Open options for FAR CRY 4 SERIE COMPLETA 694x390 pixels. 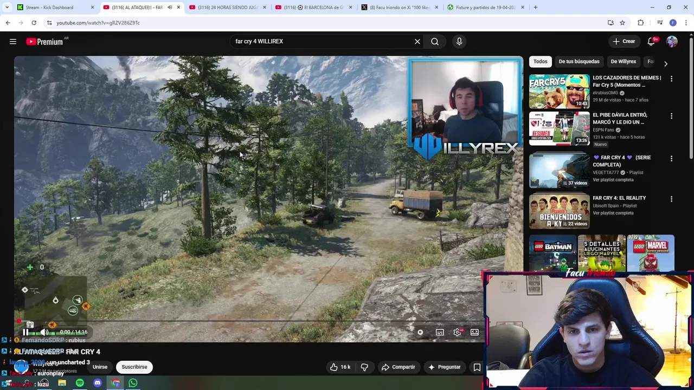coord(671,159)
